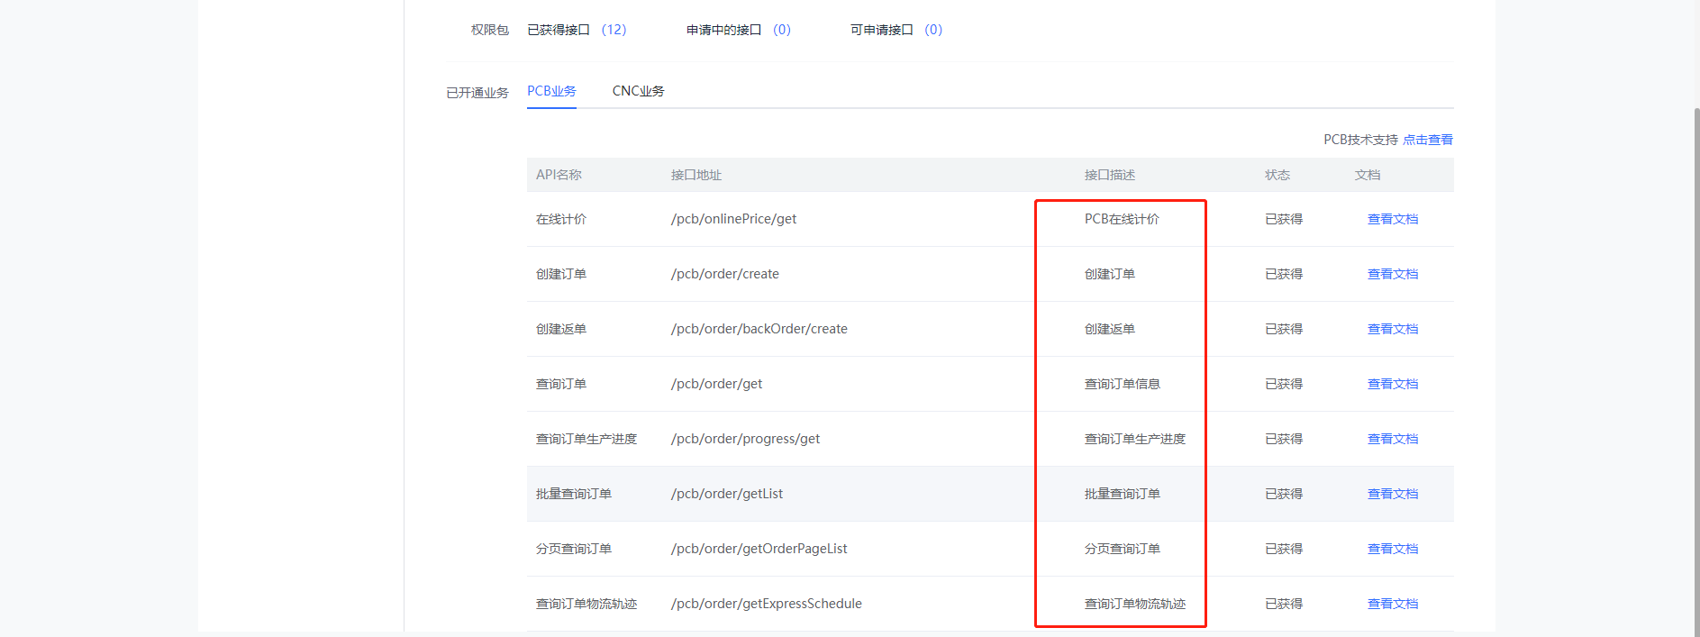The width and height of the screenshot is (1700, 637).
Task: Open 查看文档 for the 分页查询订单 row
Action: 1392,549
